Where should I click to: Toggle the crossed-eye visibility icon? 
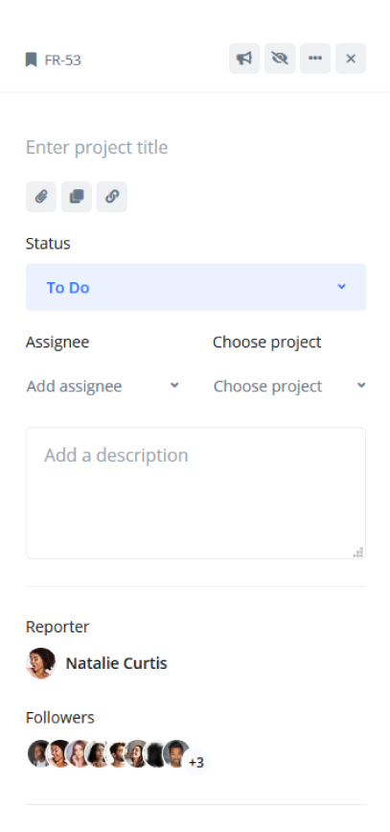click(x=280, y=59)
